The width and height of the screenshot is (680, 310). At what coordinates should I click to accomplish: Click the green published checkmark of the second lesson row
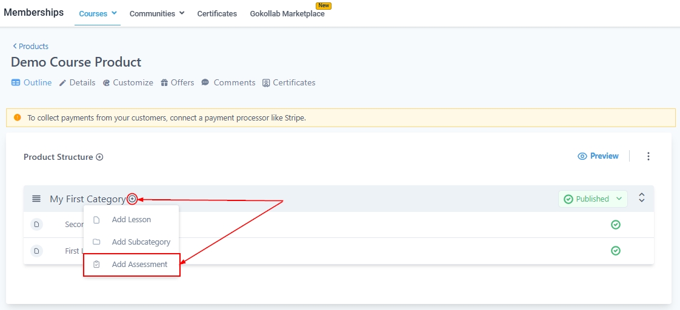click(615, 224)
